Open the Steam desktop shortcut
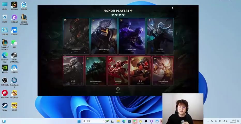 [5, 106]
